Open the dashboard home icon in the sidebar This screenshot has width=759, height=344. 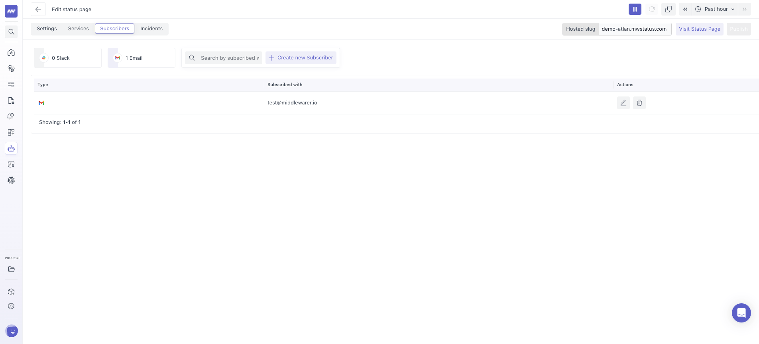coord(11,53)
